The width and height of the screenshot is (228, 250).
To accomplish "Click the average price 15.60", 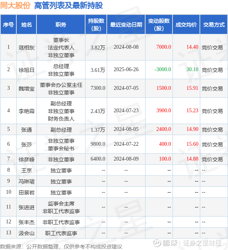I will (x=192, y=144).
